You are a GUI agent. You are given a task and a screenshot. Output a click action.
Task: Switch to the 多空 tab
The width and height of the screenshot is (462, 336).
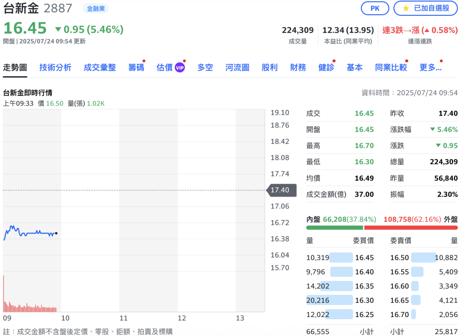tap(205, 67)
